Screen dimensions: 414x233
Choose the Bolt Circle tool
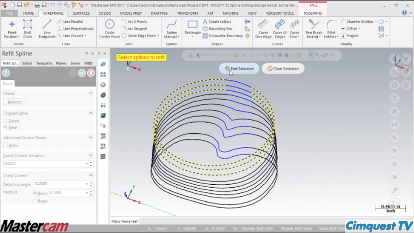[x=27, y=29]
